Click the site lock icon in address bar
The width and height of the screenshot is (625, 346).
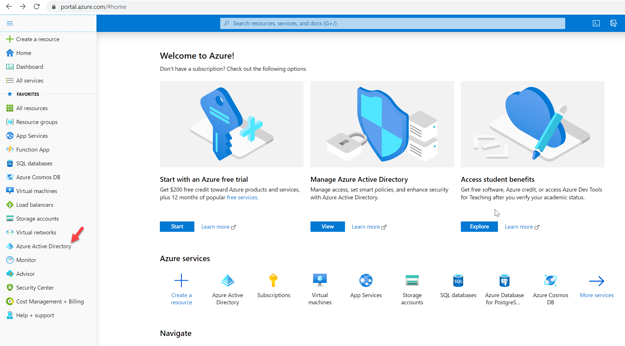tap(53, 7)
